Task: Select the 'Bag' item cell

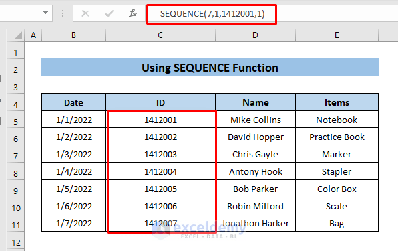Action: click(337, 223)
